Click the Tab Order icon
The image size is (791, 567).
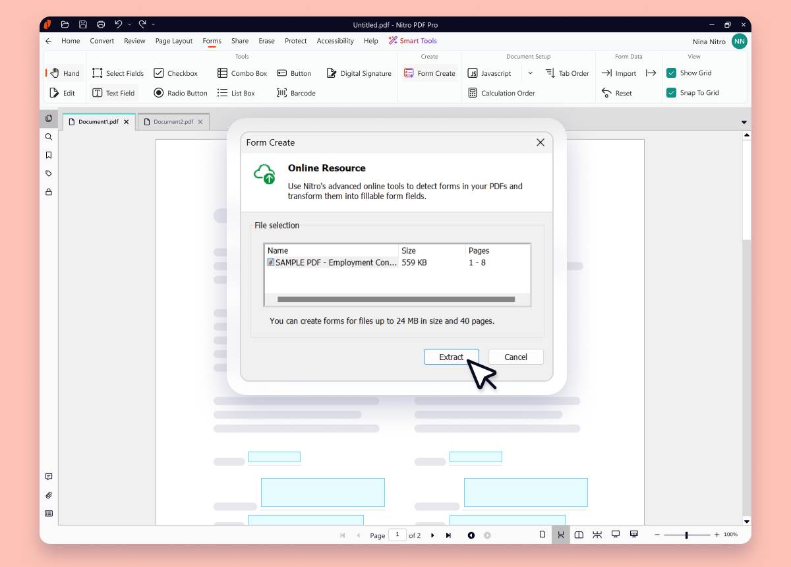click(x=550, y=73)
